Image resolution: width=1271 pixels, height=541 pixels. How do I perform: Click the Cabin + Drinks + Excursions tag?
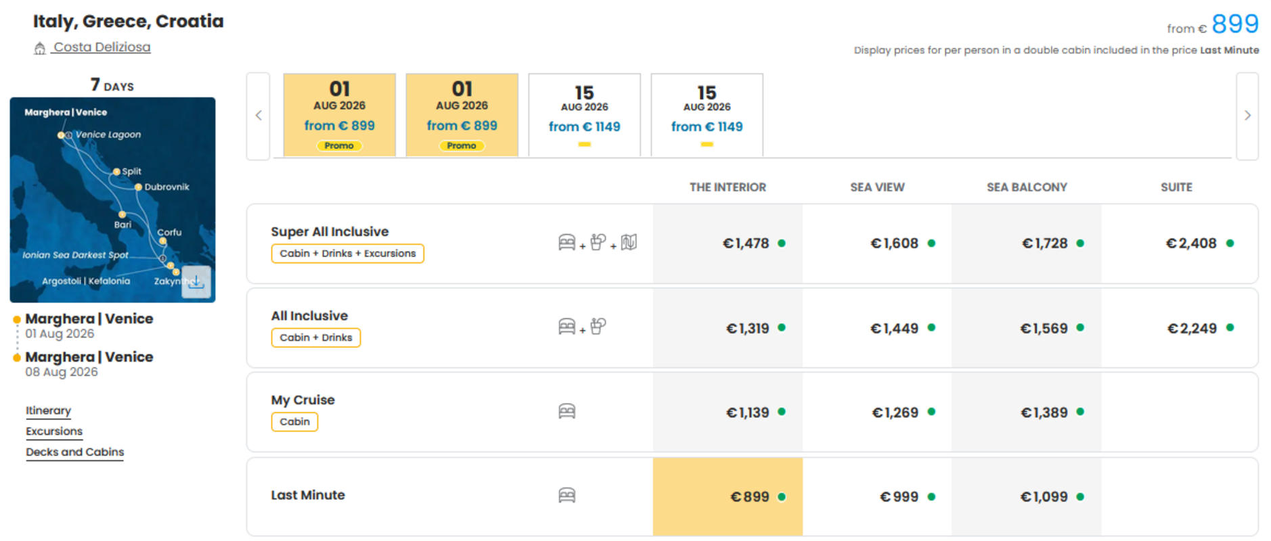(348, 254)
